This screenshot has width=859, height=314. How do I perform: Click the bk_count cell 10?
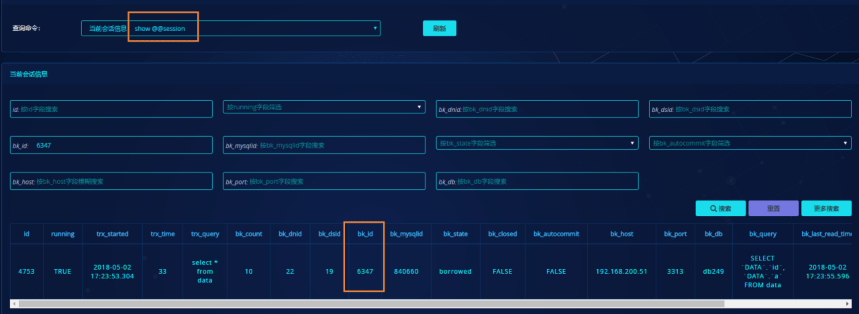tap(249, 271)
